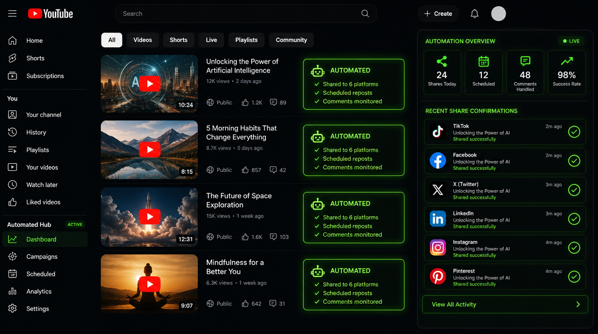The image size is (598, 334).
Task: Select the Community filter chip
Action: click(x=291, y=40)
